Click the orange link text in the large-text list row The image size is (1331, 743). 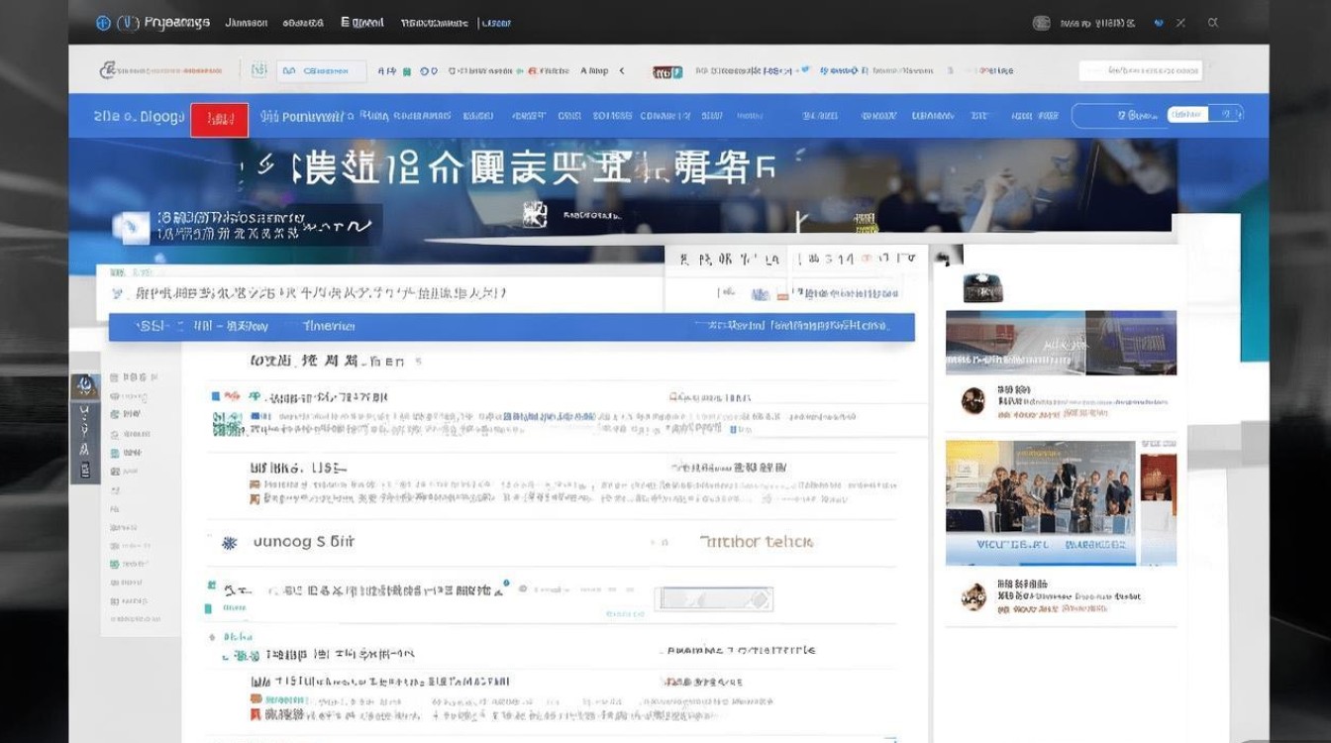pos(757,542)
